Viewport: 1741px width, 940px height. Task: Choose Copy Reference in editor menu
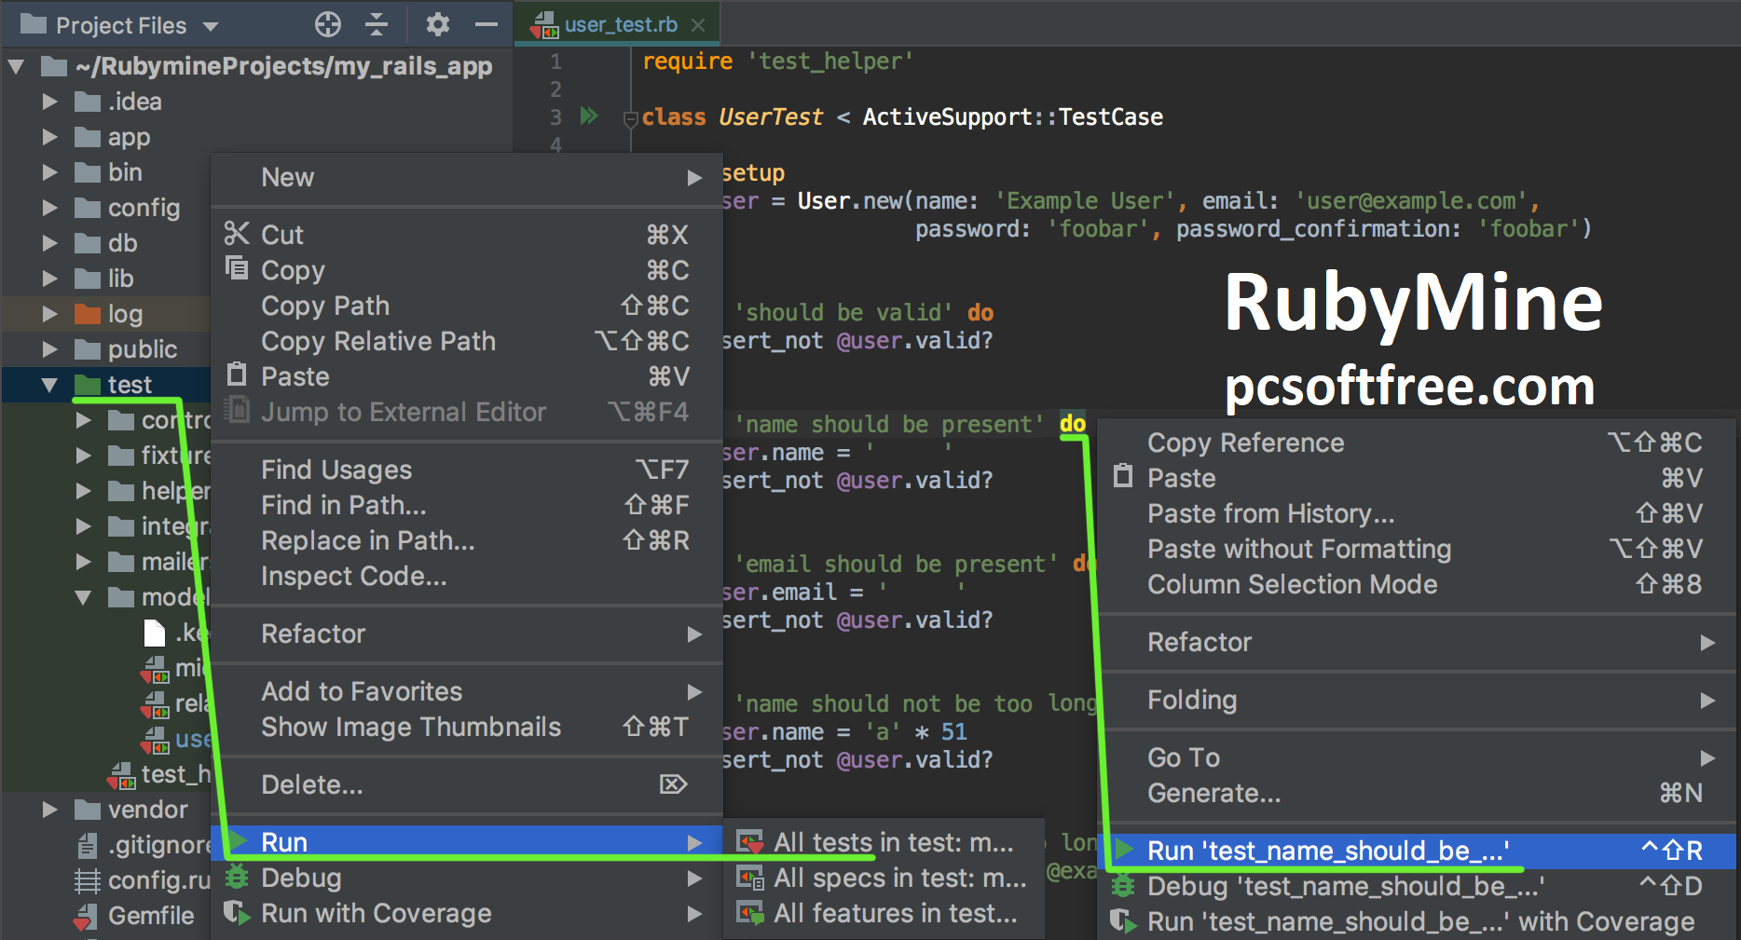[x=1417, y=443]
